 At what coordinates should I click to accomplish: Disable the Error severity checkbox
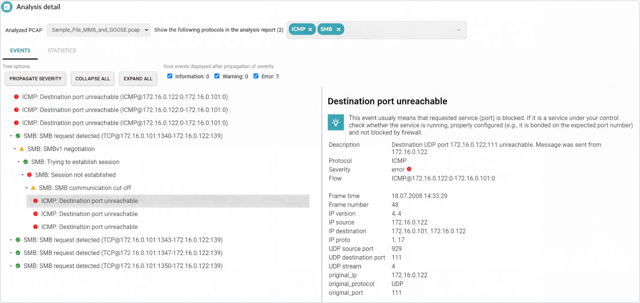click(x=256, y=76)
